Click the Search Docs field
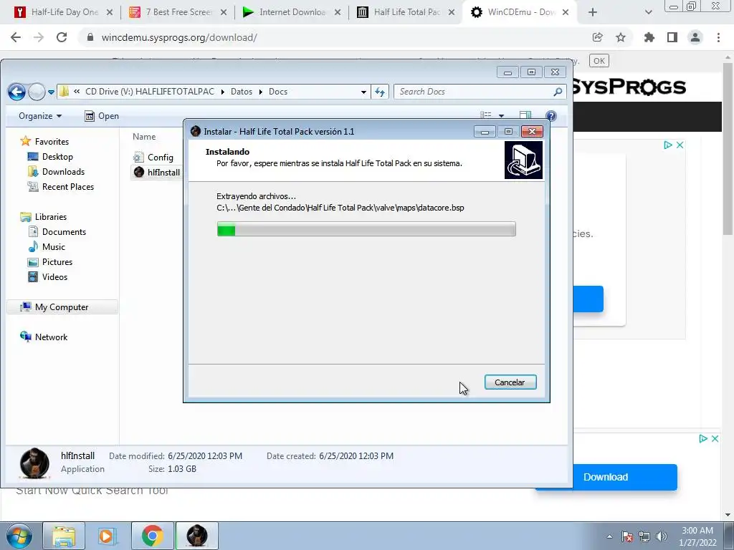Image resolution: width=734 pixels, height=550 pixels. 473,92
